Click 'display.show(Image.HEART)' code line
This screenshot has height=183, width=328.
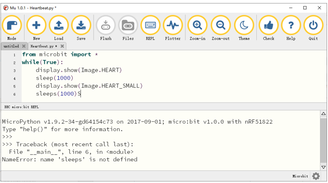point(79,70)
